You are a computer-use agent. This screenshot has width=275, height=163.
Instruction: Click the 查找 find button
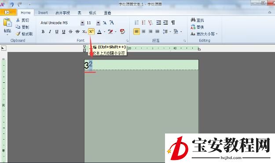coord(197,20)
